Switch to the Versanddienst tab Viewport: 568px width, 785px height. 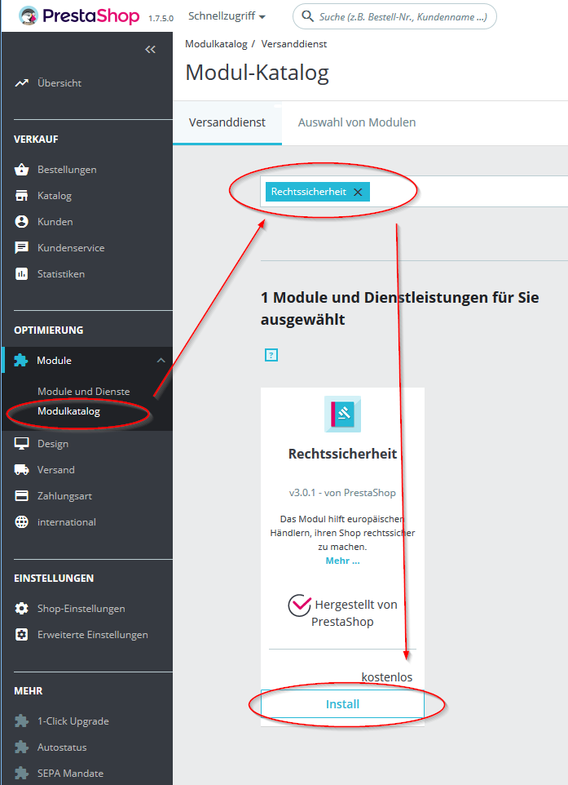pos(227,122)
